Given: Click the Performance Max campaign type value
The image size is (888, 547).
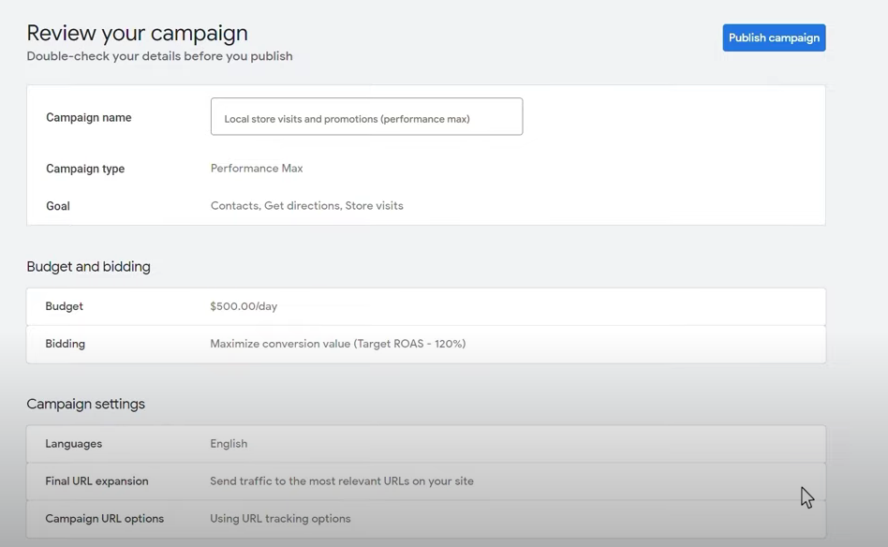Looking at the screenshot, I should [x=257, y=169].
